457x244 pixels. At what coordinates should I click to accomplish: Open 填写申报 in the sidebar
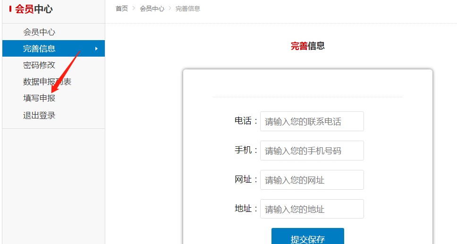(x=39, y=98)
